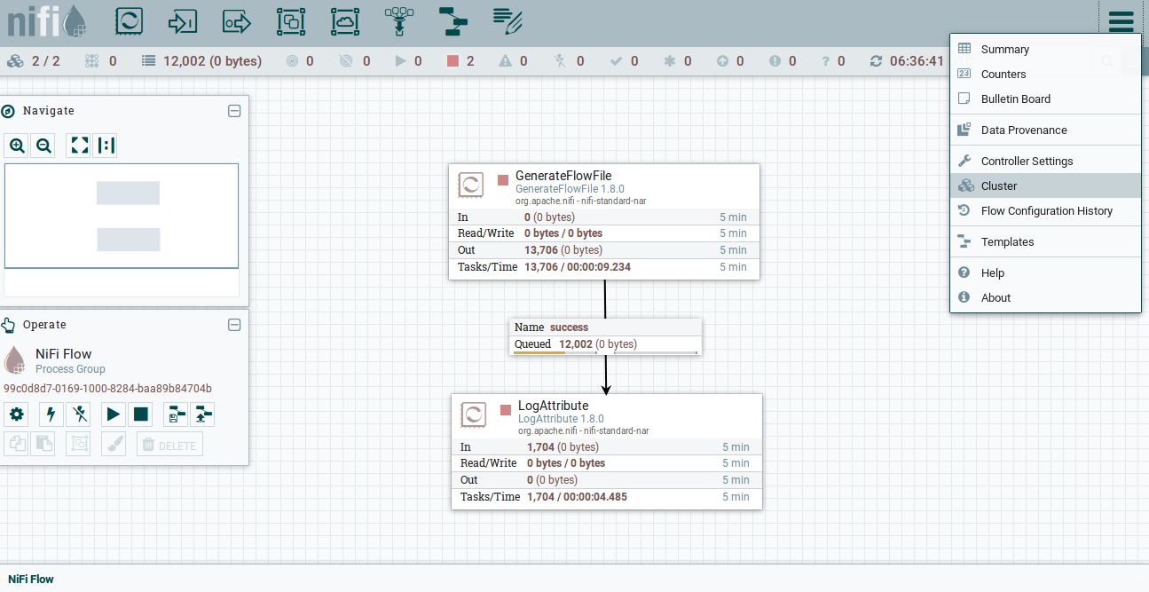Screen dimensions: 1149x592
Task: Click GenerateFlowFile Tasks/Time value
Action: coord(578,267)
